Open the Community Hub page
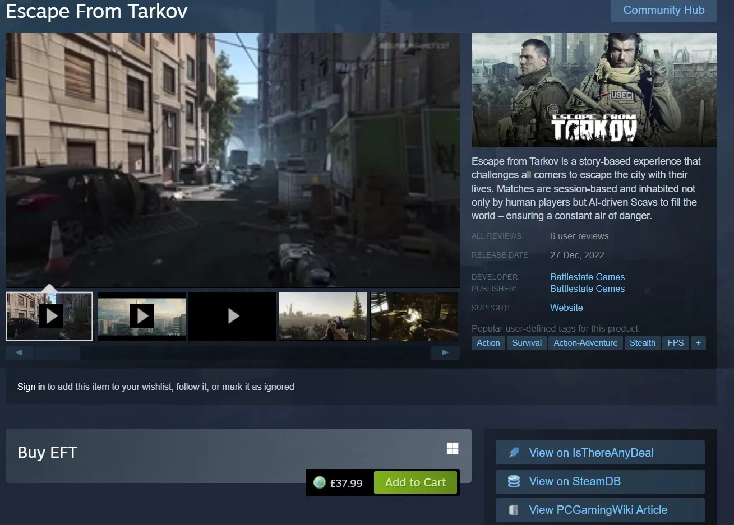This screenshot has width=734, height=525. coord(663,11)
